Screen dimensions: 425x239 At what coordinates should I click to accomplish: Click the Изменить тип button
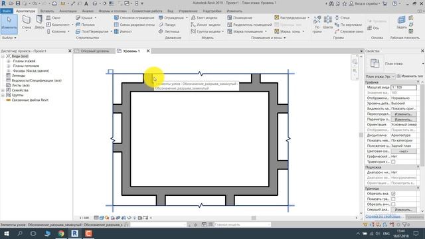pos(410,76)
